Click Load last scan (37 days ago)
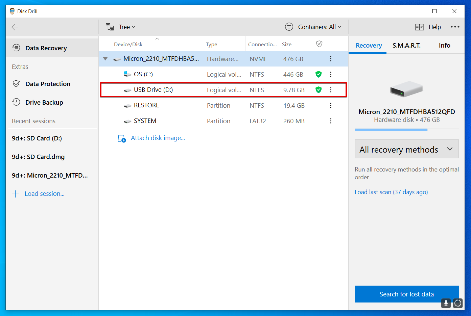The height and width of the screenshot is (316, 471). 391,192
